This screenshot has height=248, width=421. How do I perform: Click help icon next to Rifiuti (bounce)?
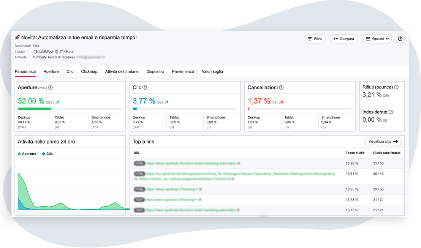click(396, 87)
